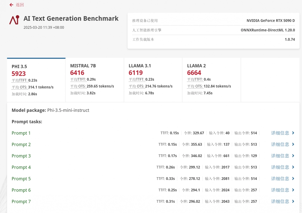302x213 pixels.
Task: Click 详细信息 next to Prompt 2
Action: [280, 145]
